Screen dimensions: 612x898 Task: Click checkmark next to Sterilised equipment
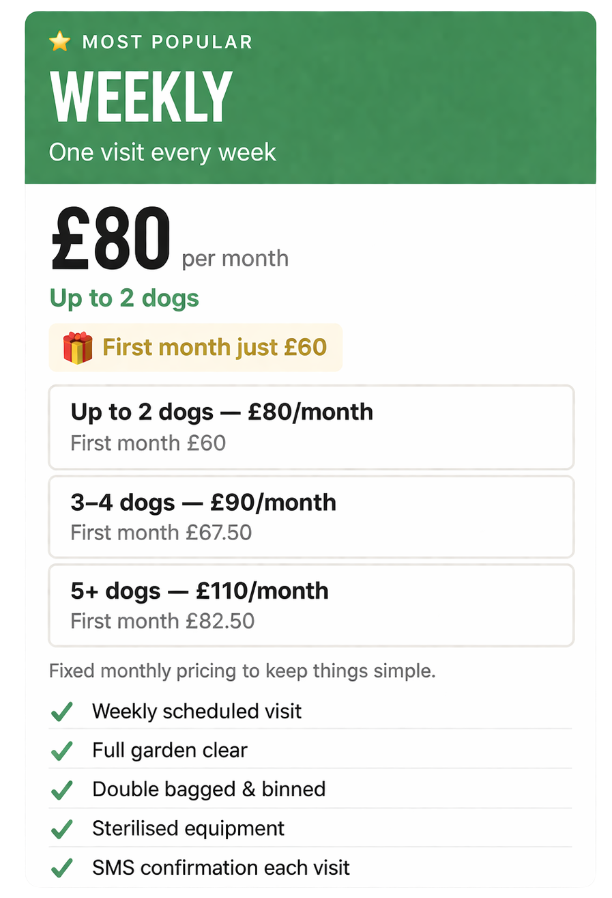tap(62, 829)
